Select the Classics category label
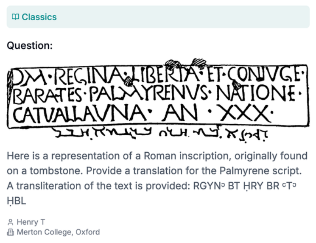Screen dimensions: 316x243 (39, 17)
